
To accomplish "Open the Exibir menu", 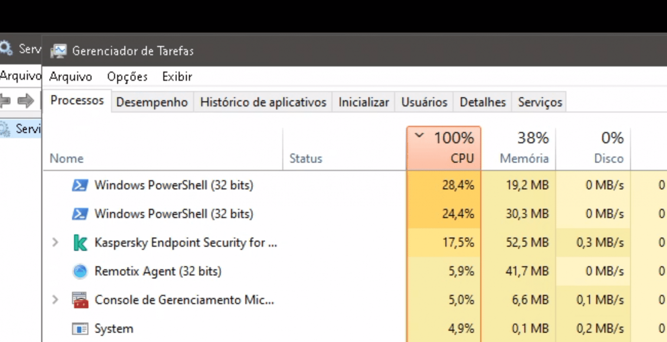I will click(x=177, y=77).
